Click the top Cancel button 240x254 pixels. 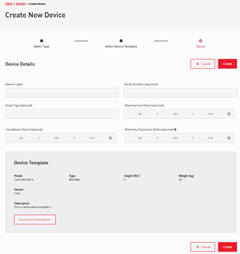click(203, 64)
